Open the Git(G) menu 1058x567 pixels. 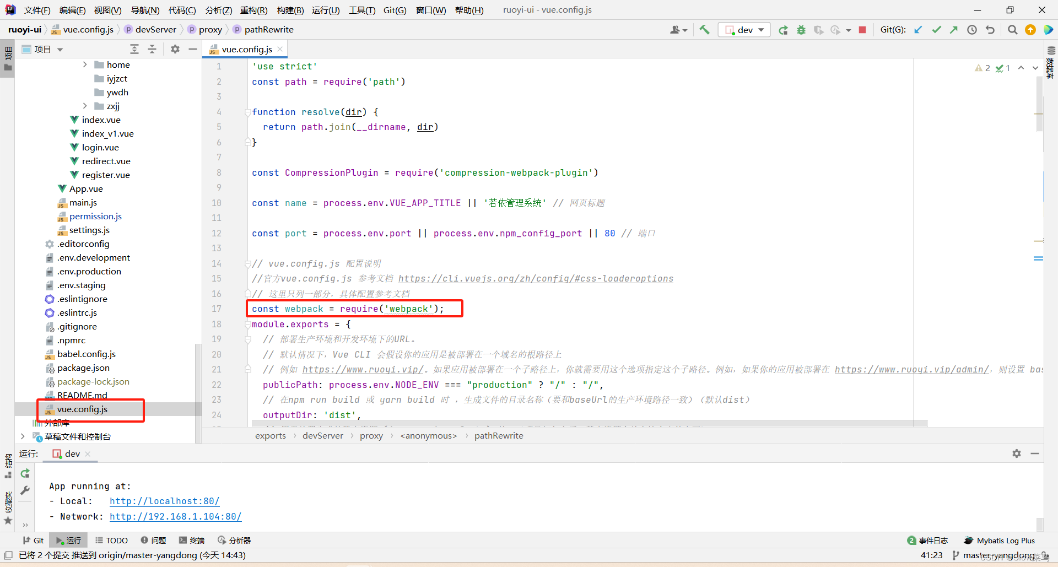coord(395,10)
